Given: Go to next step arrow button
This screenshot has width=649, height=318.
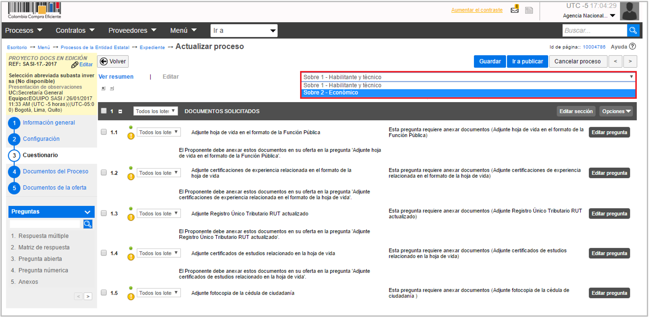Looking at the screenshot, I should 630,61.
